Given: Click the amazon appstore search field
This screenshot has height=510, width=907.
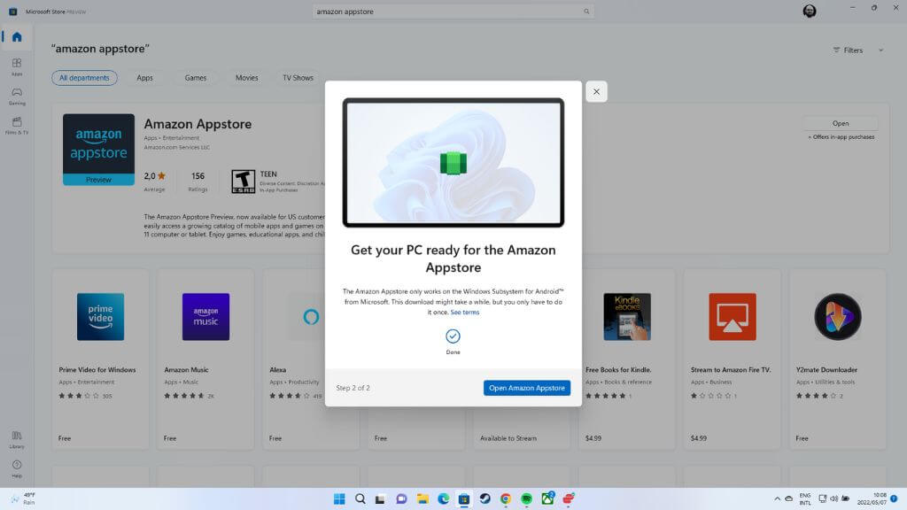Looking at the screenshot, I should [453, 12].
